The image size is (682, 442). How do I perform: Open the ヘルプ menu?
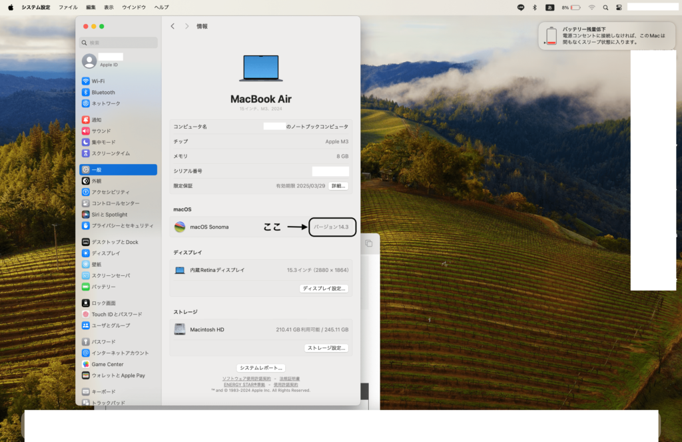tap(161, 7)
